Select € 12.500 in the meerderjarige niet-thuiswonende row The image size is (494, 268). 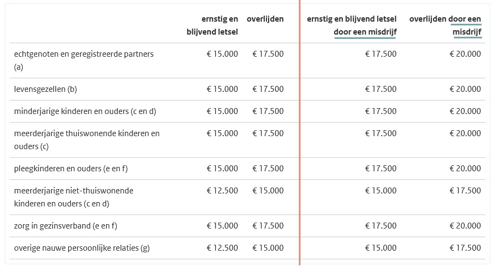222,191
